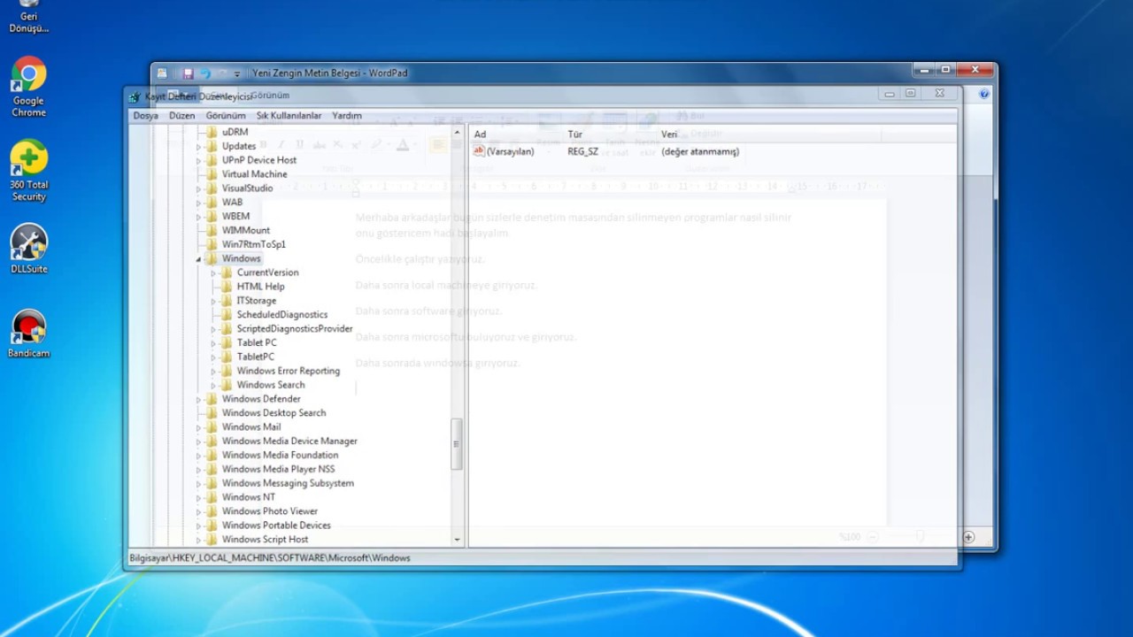
Task: Expand the ScriptedDiagnosticsProvider key
Action: click(x=213, y=329)
